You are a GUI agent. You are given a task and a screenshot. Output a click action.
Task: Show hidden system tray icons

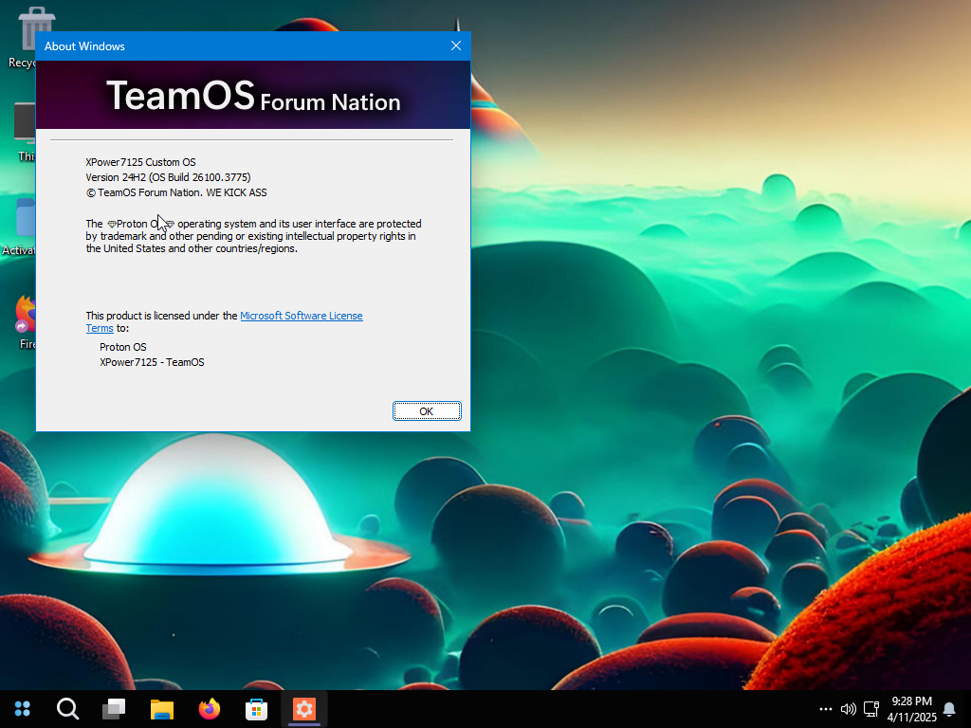(x=826, y=709)
